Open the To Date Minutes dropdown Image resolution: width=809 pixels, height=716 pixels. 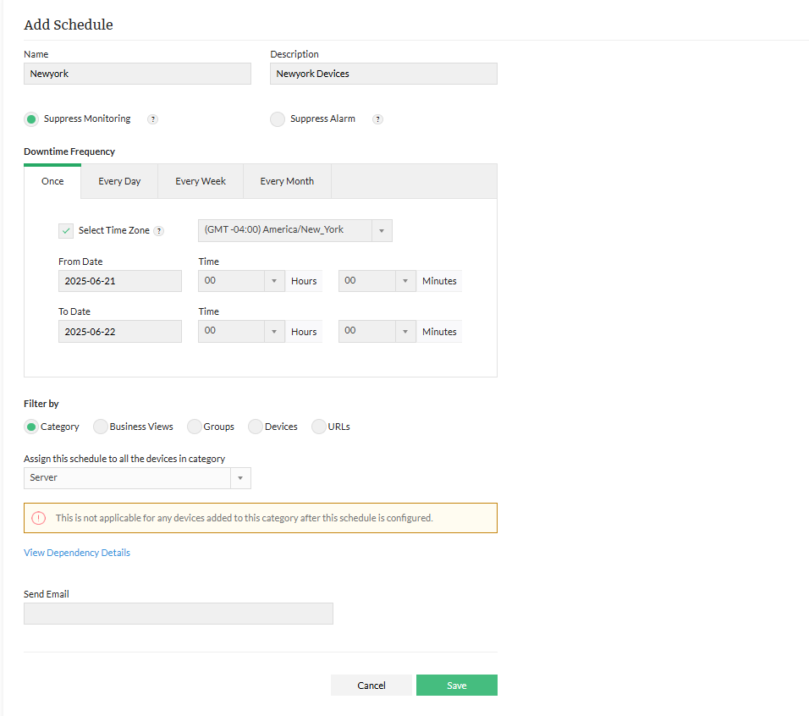377,332
